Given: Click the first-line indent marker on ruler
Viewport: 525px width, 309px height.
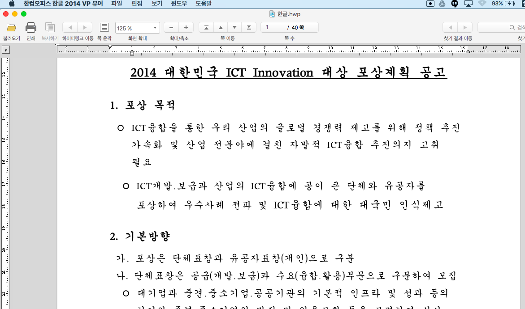Looking at the screenshot, I should point(110,47).
